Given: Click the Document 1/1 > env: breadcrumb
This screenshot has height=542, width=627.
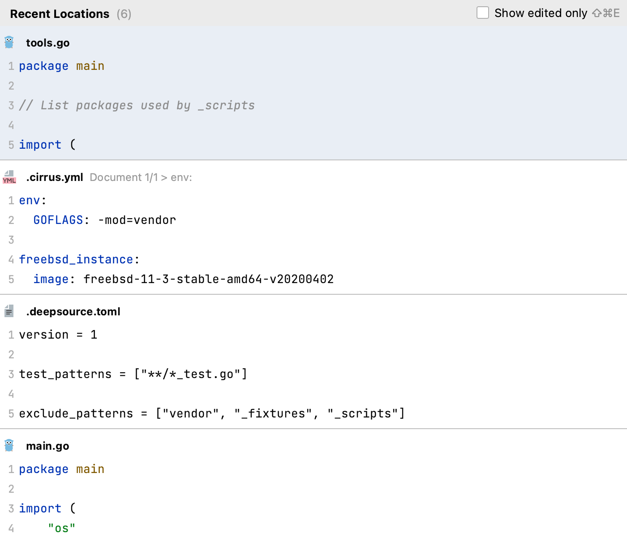Looking at the screenshot, I should point(141,177).
